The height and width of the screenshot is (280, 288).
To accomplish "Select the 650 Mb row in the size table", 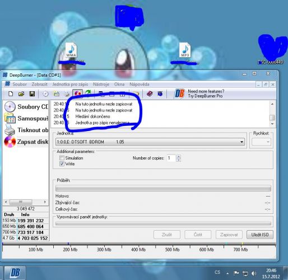I will click(26, 226).
